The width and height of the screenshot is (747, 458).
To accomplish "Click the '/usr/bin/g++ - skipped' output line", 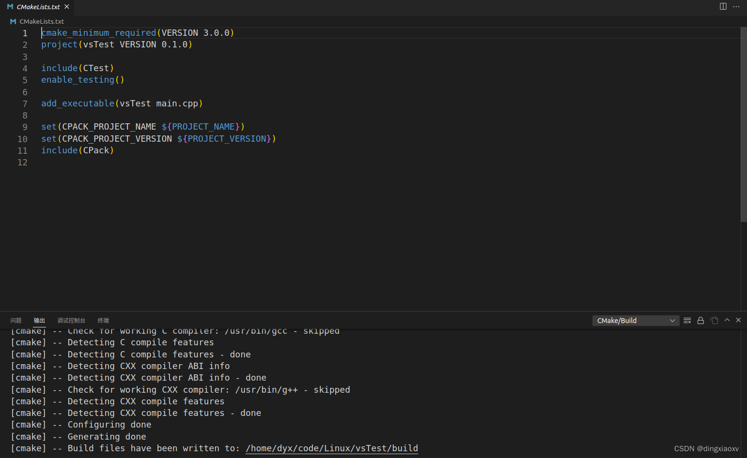I will 180,390.
